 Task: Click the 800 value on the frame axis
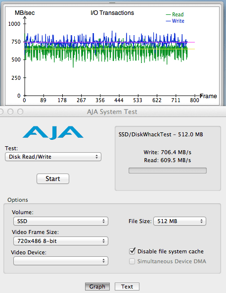(x=194, y=100)
